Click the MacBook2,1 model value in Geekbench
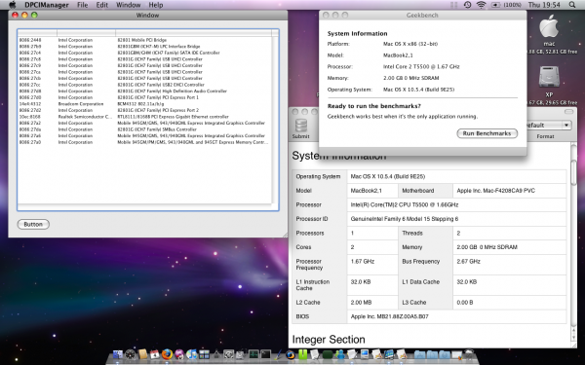Image resolution: width=585 pixels, height=365 pixels. pos(398,55)
